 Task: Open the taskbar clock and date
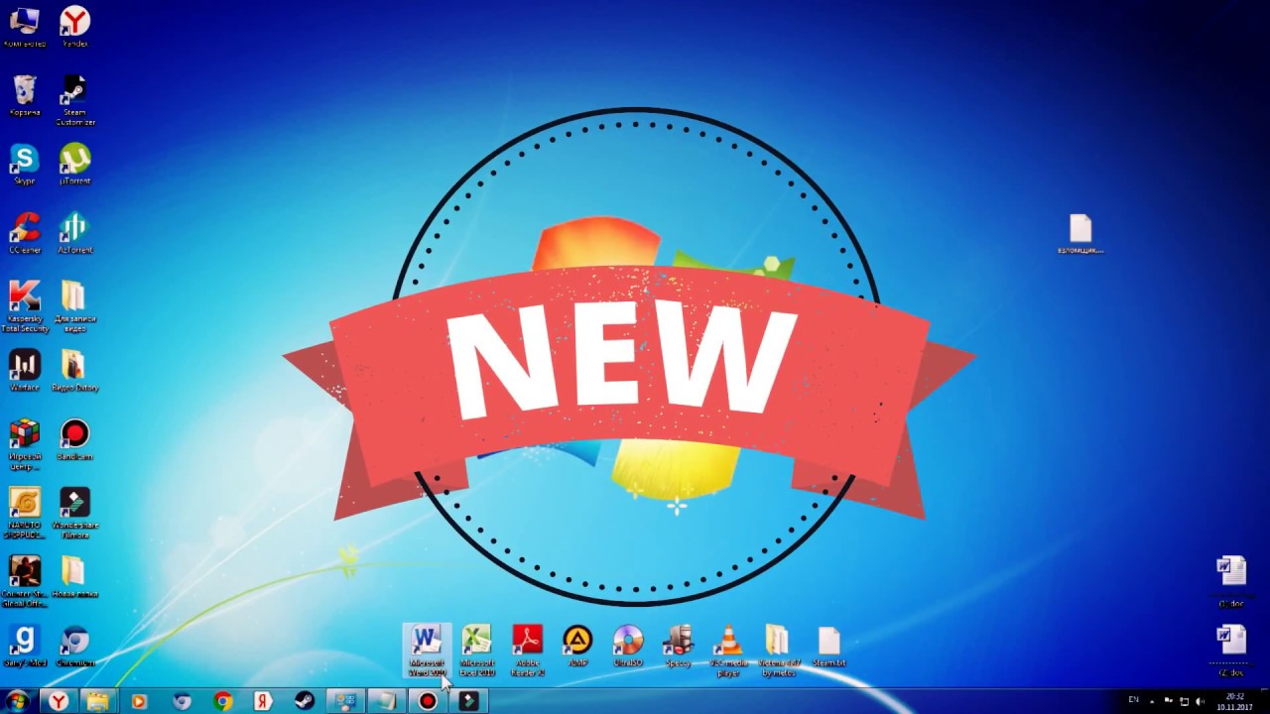1235,701
